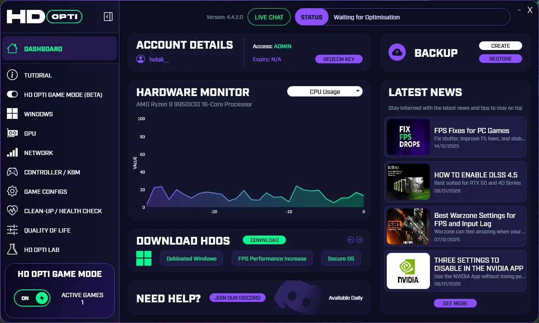This screenshot has width=539, height=323.
Task: Click the Redeem Key button
Action: click(x=338, y=59)
